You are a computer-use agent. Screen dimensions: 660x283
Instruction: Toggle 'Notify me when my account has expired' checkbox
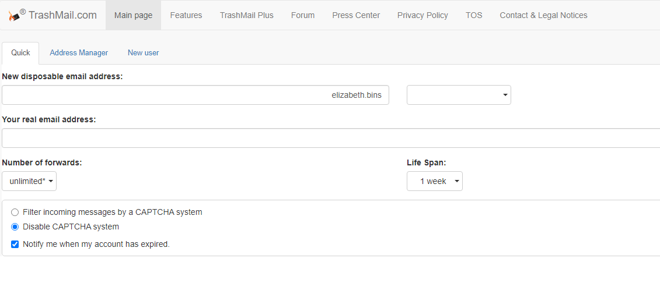tap(15, 245)
